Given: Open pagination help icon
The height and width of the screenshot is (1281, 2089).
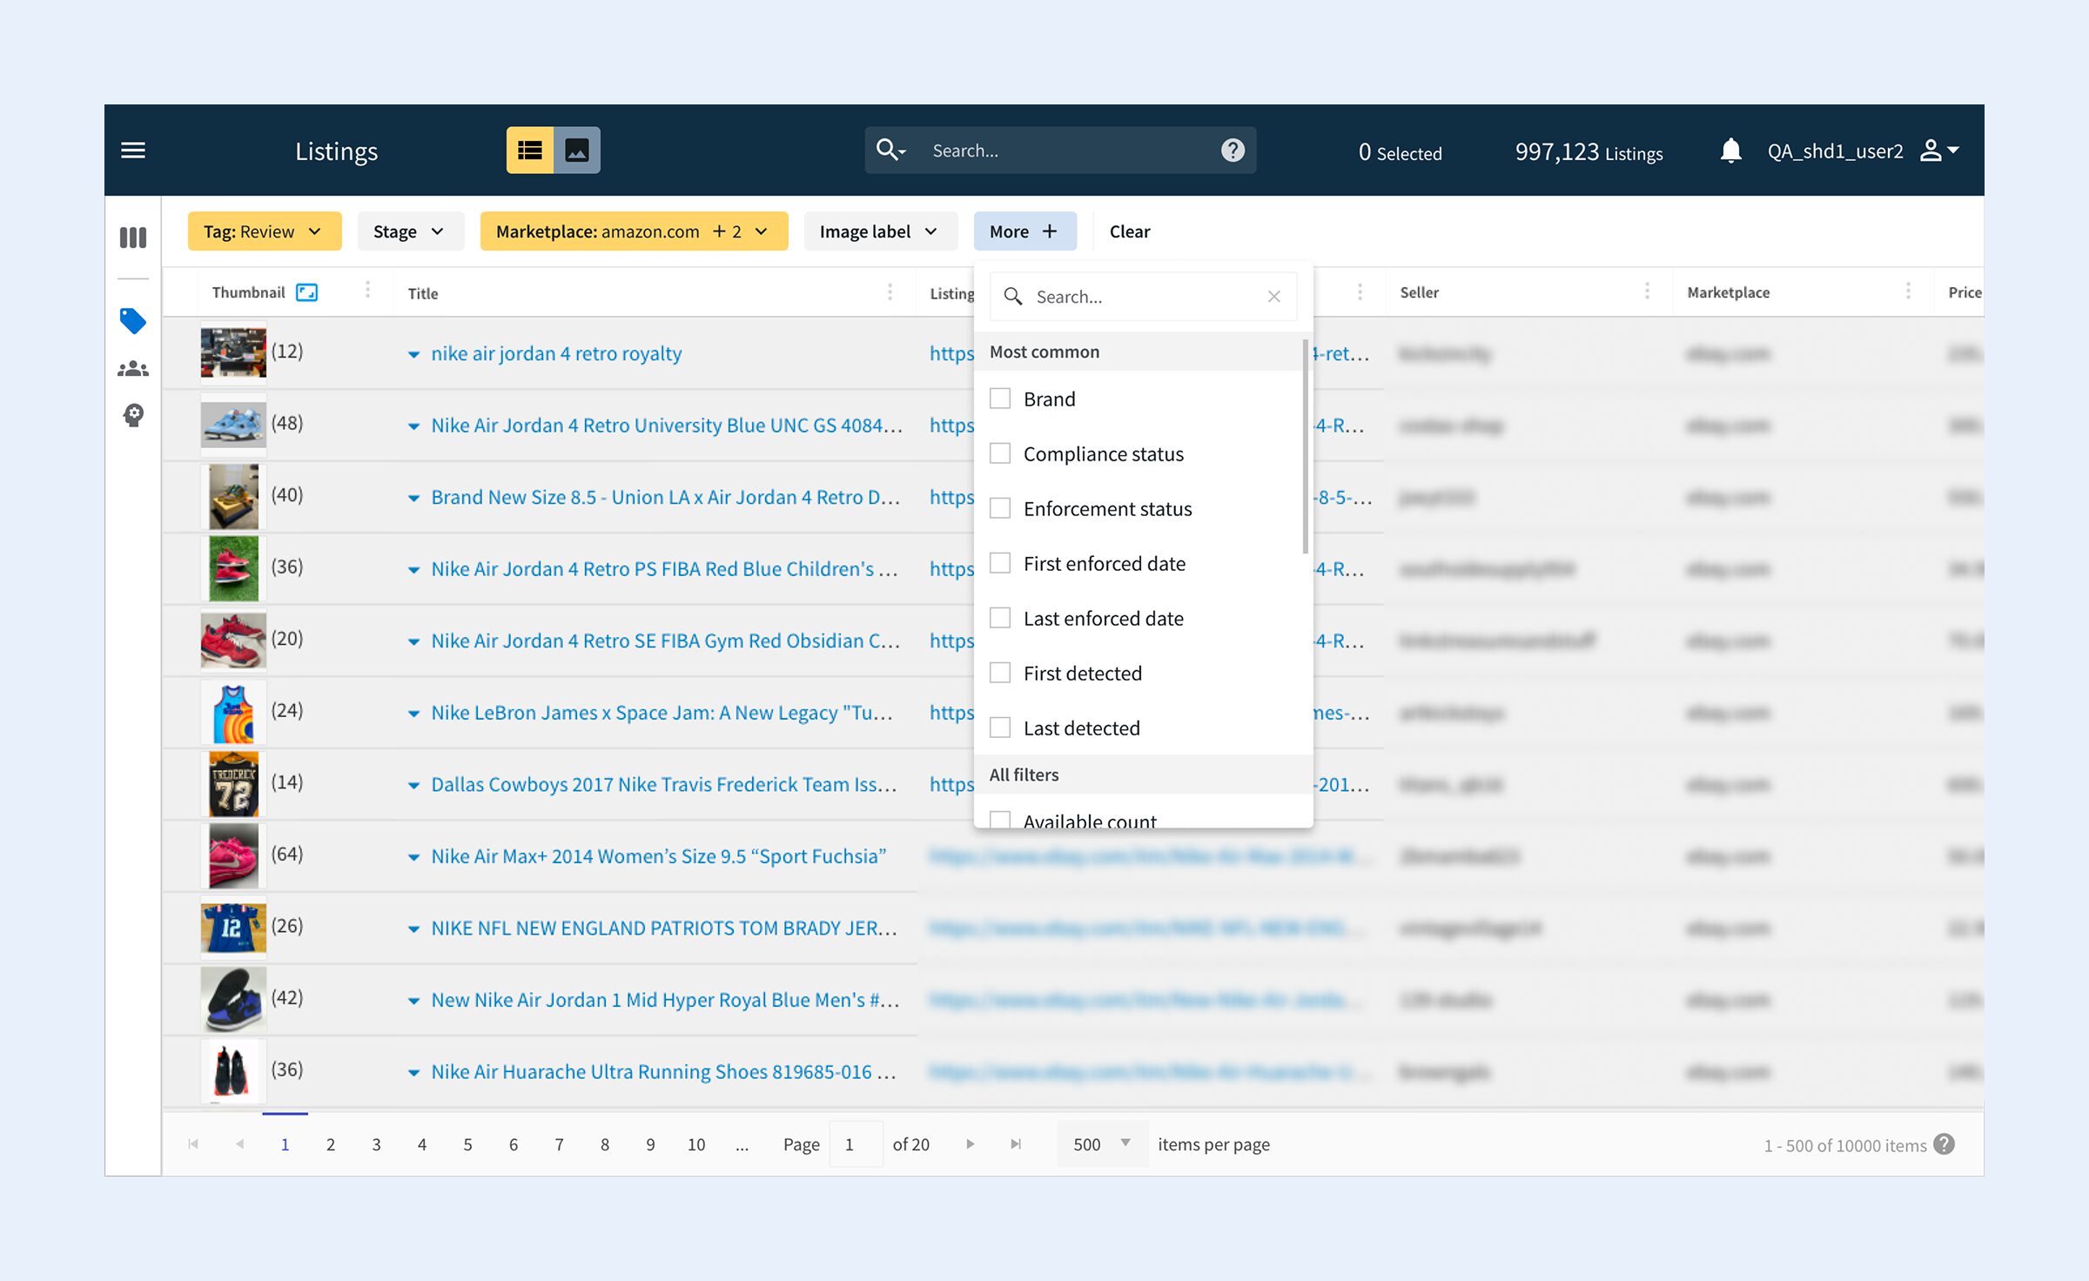Looking at the screenshot, I should pos(1944,1144).
